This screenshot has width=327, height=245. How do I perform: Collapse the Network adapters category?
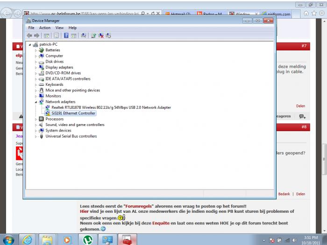(36, 102)
